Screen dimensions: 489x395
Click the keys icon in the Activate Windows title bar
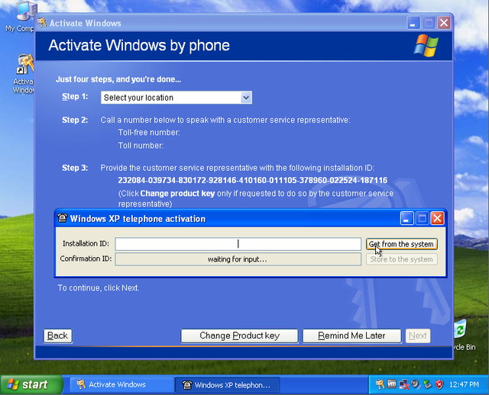42,23
